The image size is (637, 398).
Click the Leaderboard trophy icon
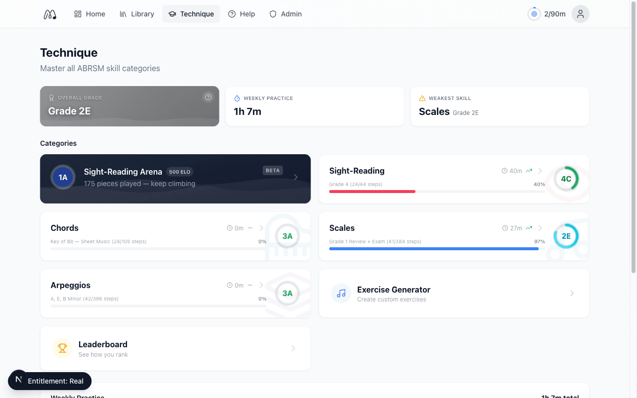[x=62, y=348]
